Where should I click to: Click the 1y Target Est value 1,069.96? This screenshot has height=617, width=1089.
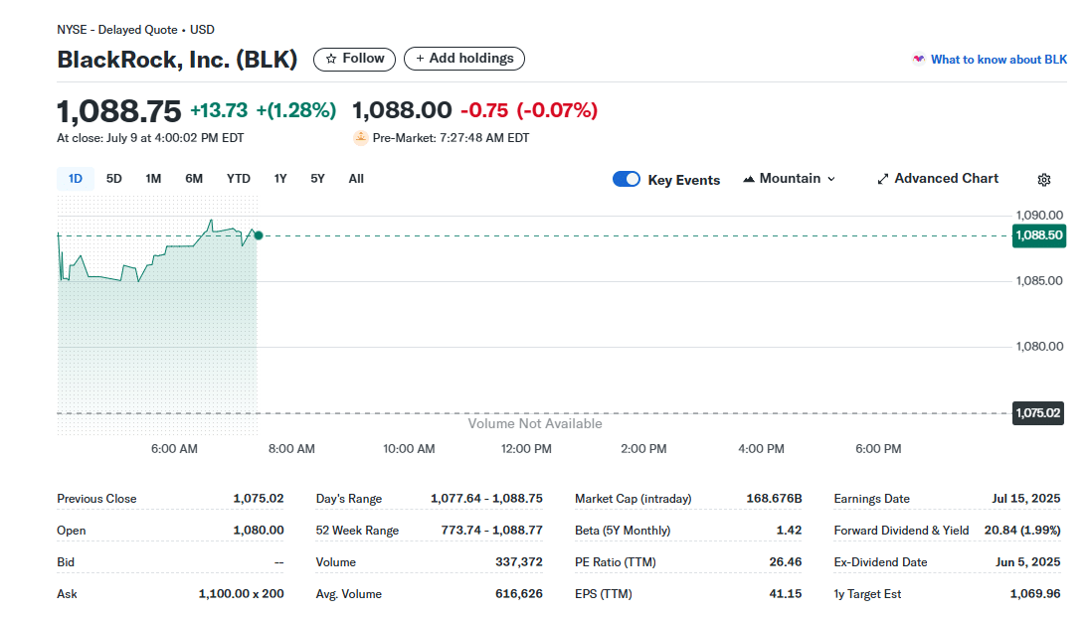coord(1035,594)
